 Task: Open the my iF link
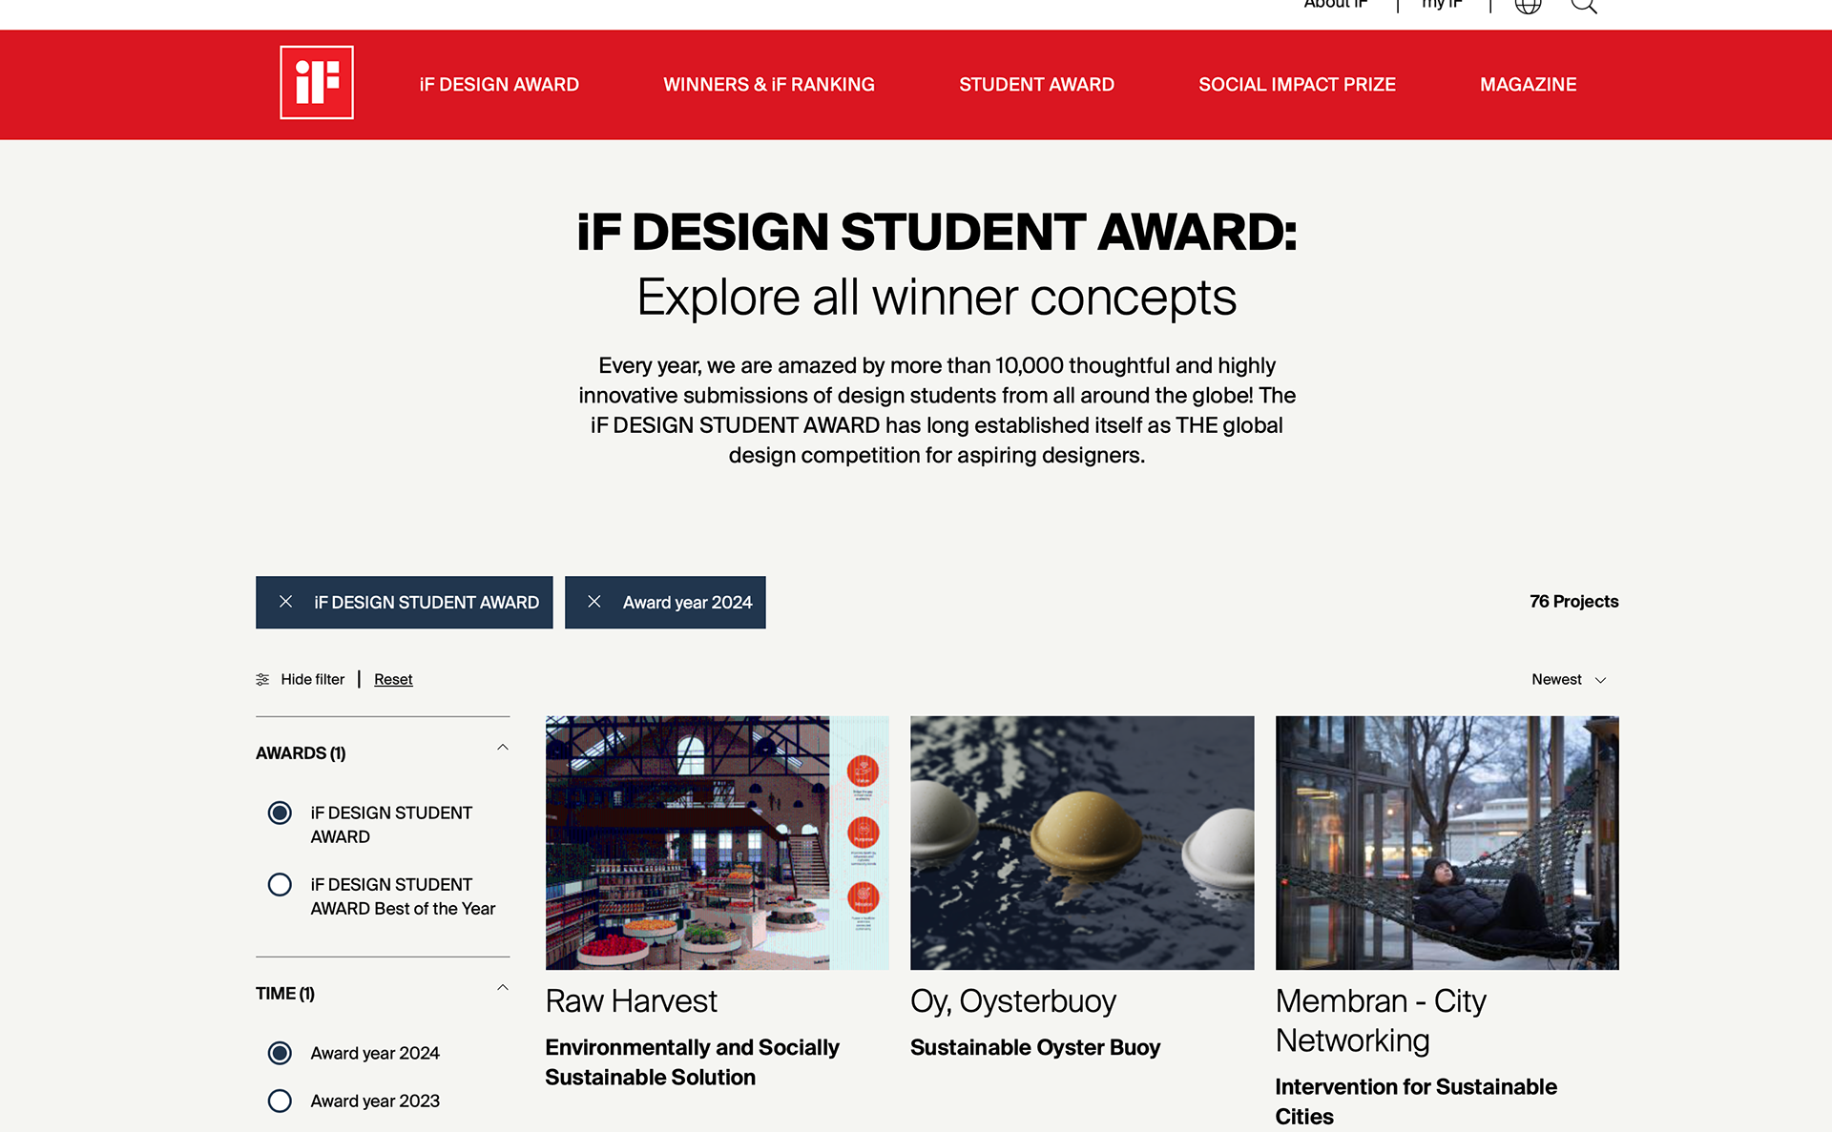tap(1442, 5)
